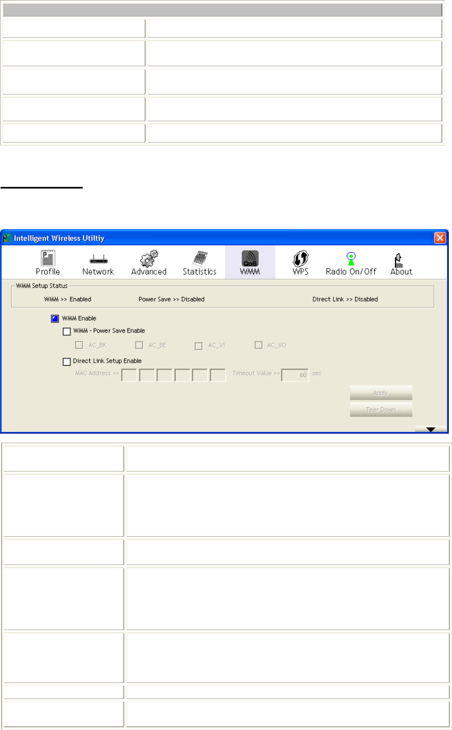The width and height of the screenshot is (452, 730).
Task: Click the Power Save >> Disabled status
Action: coord(171,299)
